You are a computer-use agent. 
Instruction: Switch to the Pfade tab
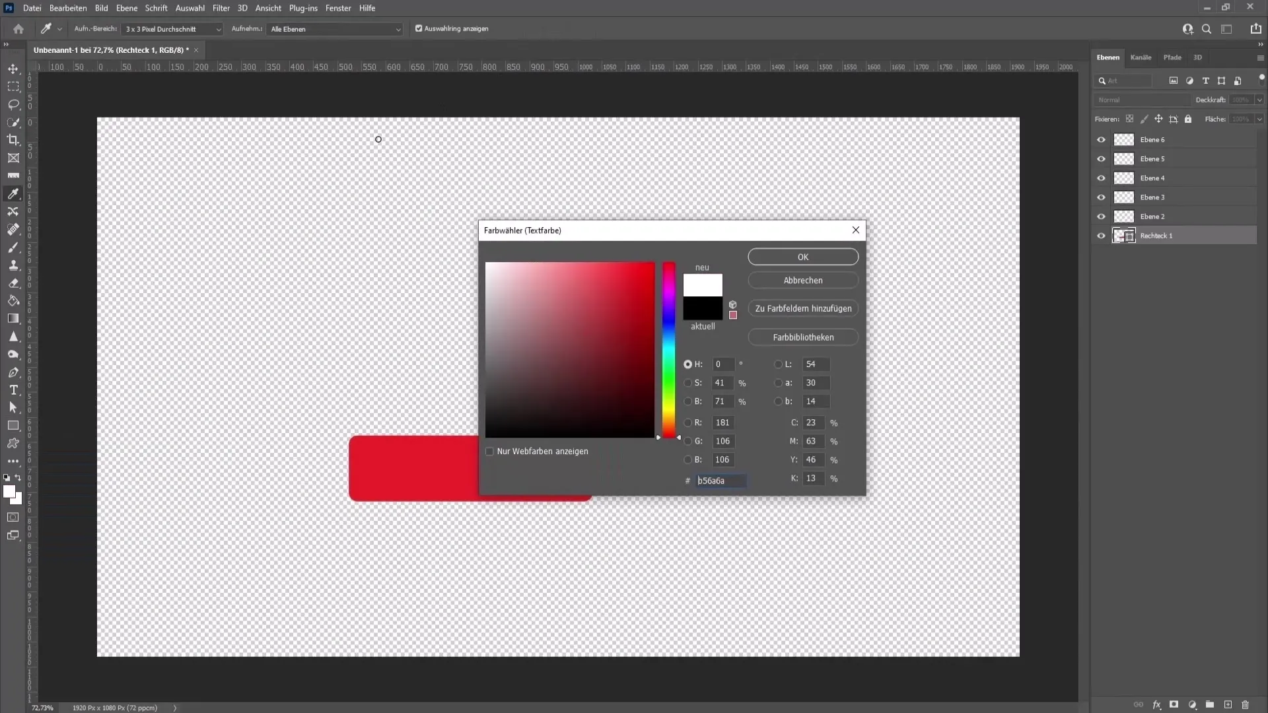1172,57
